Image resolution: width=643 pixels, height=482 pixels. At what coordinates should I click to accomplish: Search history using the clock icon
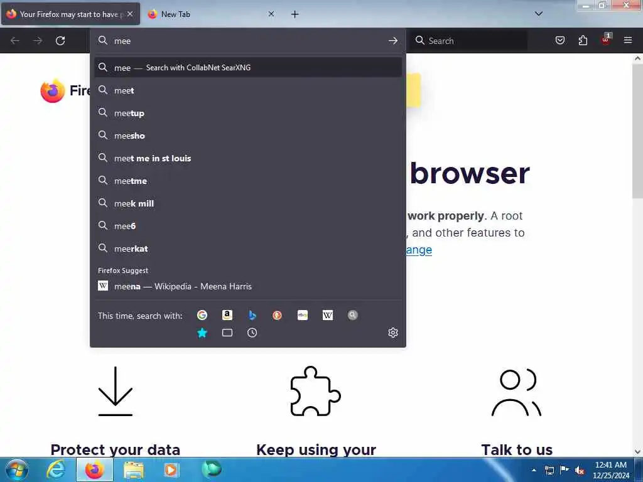point(252,333)
